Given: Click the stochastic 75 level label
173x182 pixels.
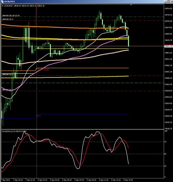Looking at the screenshot, I should (165, 142).
